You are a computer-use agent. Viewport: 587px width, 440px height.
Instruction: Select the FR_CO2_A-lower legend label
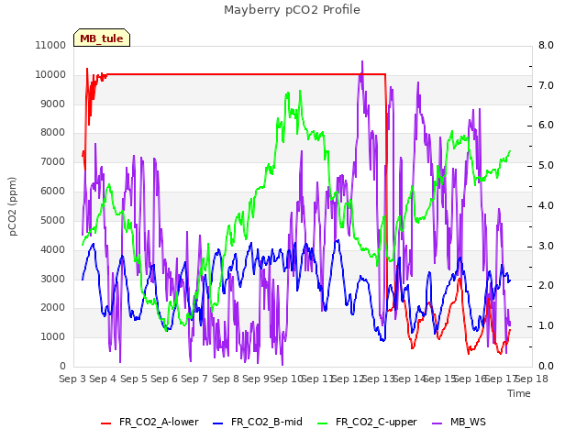coord(159,422)
